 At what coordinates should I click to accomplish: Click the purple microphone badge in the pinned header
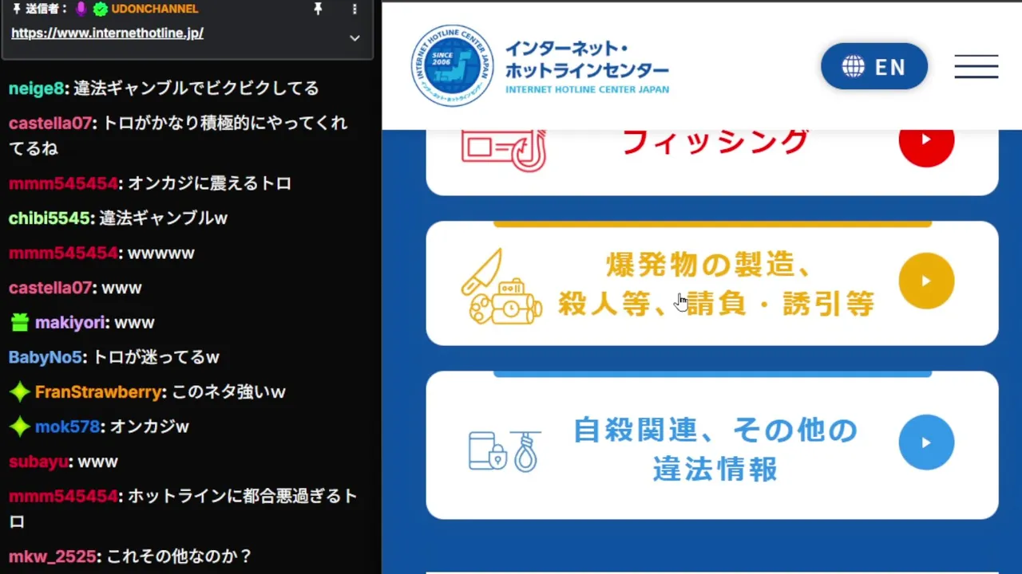(x=81, y=10)
